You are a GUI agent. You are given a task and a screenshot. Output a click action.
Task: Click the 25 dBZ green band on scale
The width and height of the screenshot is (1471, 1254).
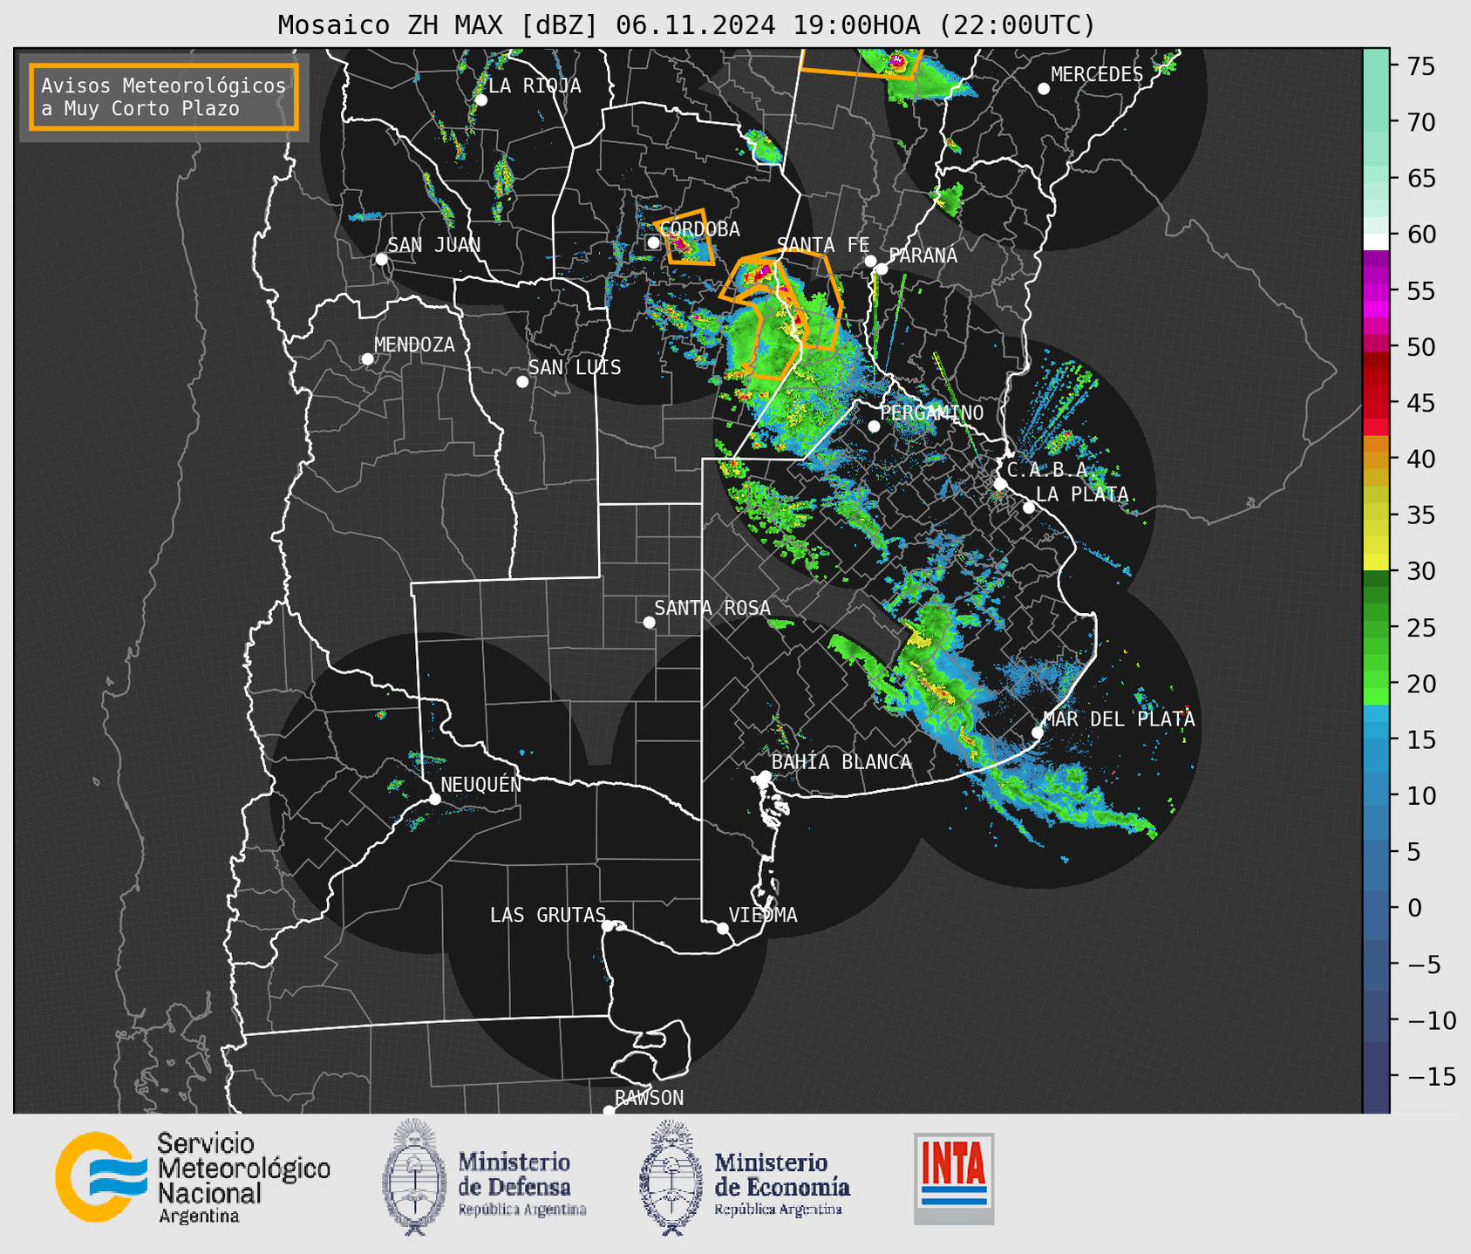pos(1375,628)
